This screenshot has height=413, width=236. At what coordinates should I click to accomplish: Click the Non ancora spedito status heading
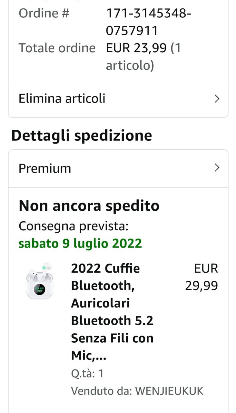[89, 206]
